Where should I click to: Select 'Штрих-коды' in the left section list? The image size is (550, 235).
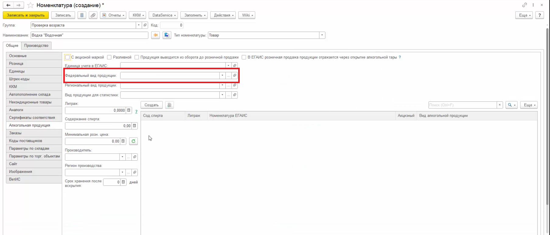tap(19, 79)
